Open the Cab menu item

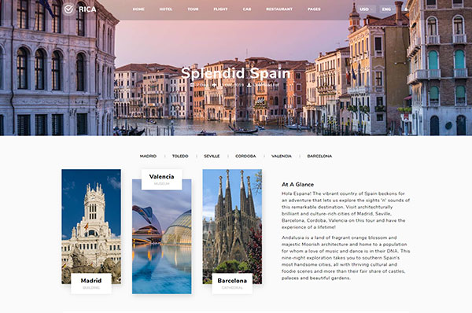point(247,9)
